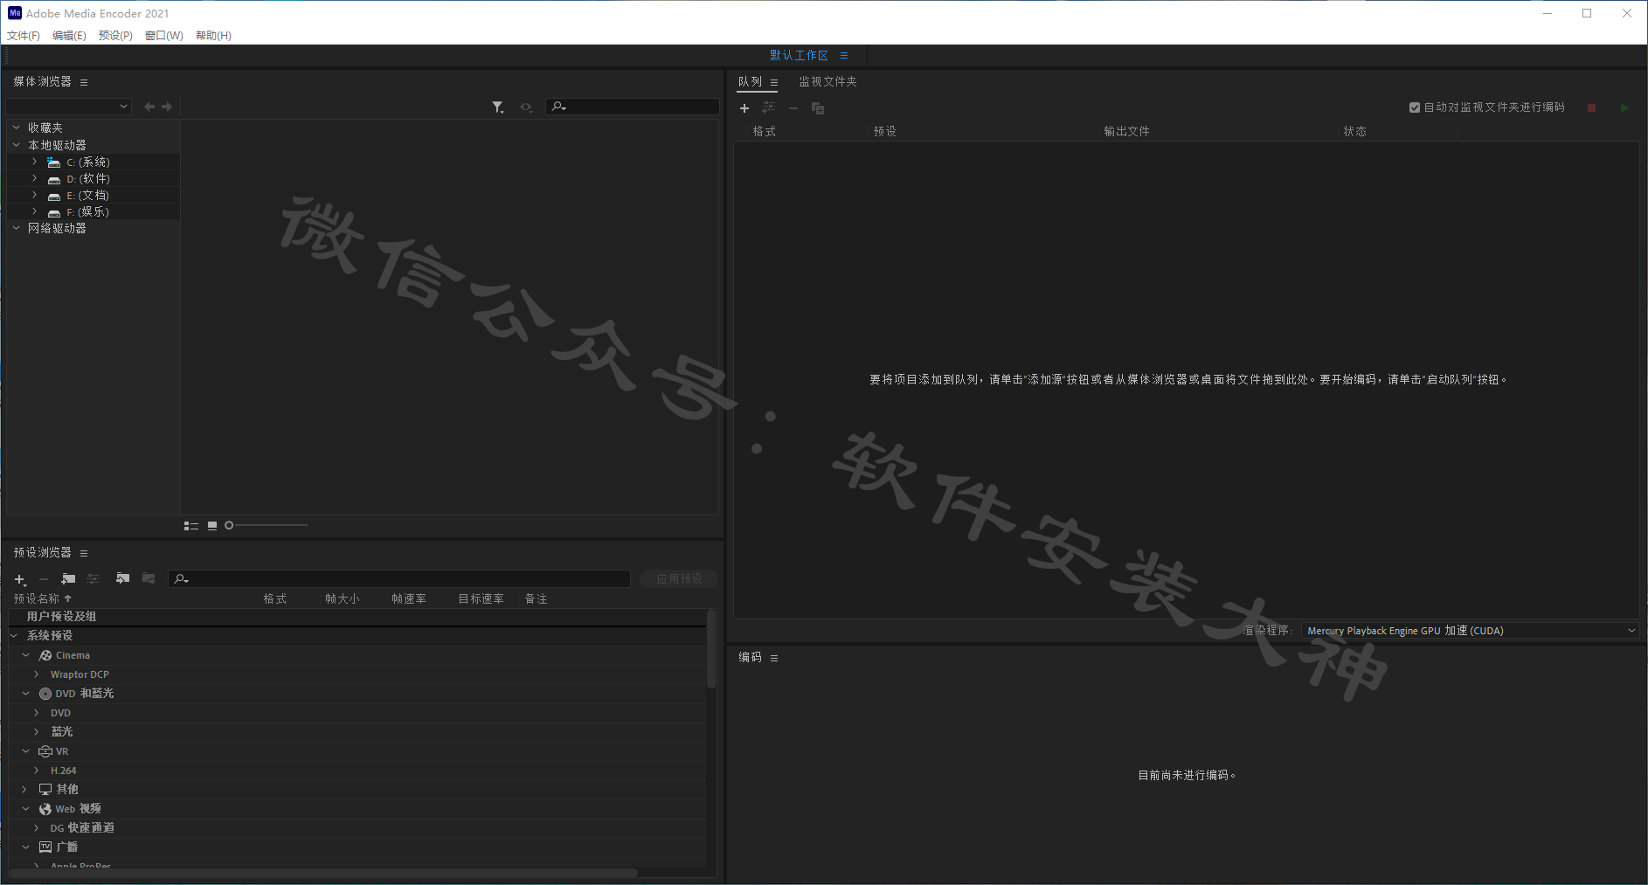Image resolution: width=1648 pixels, height=885 pixels.
Task: Open the File menu
Action: (x=24, y=36)
